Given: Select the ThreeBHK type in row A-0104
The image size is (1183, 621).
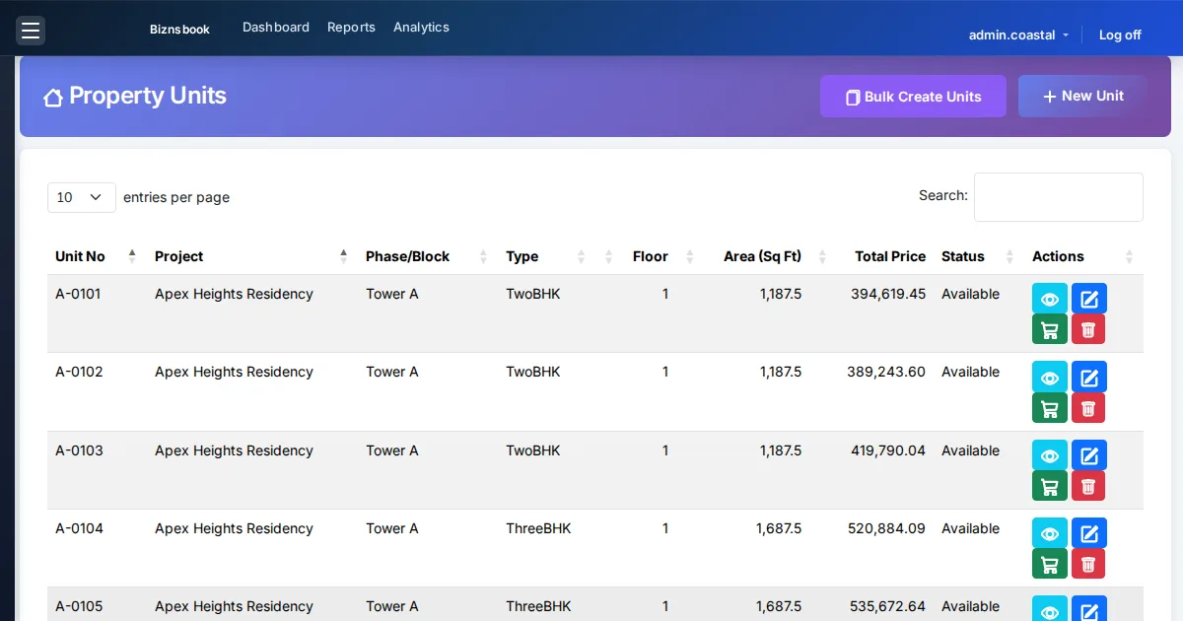Looking at the screenshot, I should 538,528.
